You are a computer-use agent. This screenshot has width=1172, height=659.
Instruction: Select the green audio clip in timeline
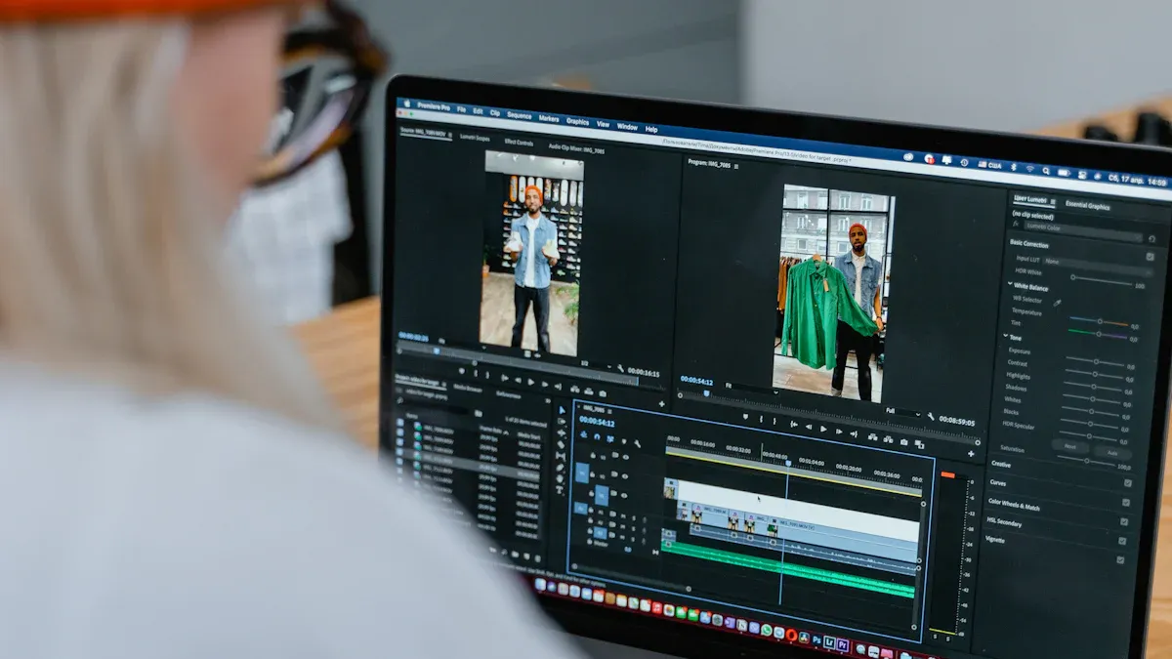point(789,569)
